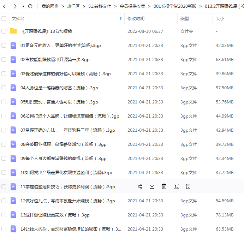Image resolution: width=244 pixels, height=238 pixels.
Task: Click video icon of 05知识变现 file
Action: pyautogui.click(x=13, y=102)
